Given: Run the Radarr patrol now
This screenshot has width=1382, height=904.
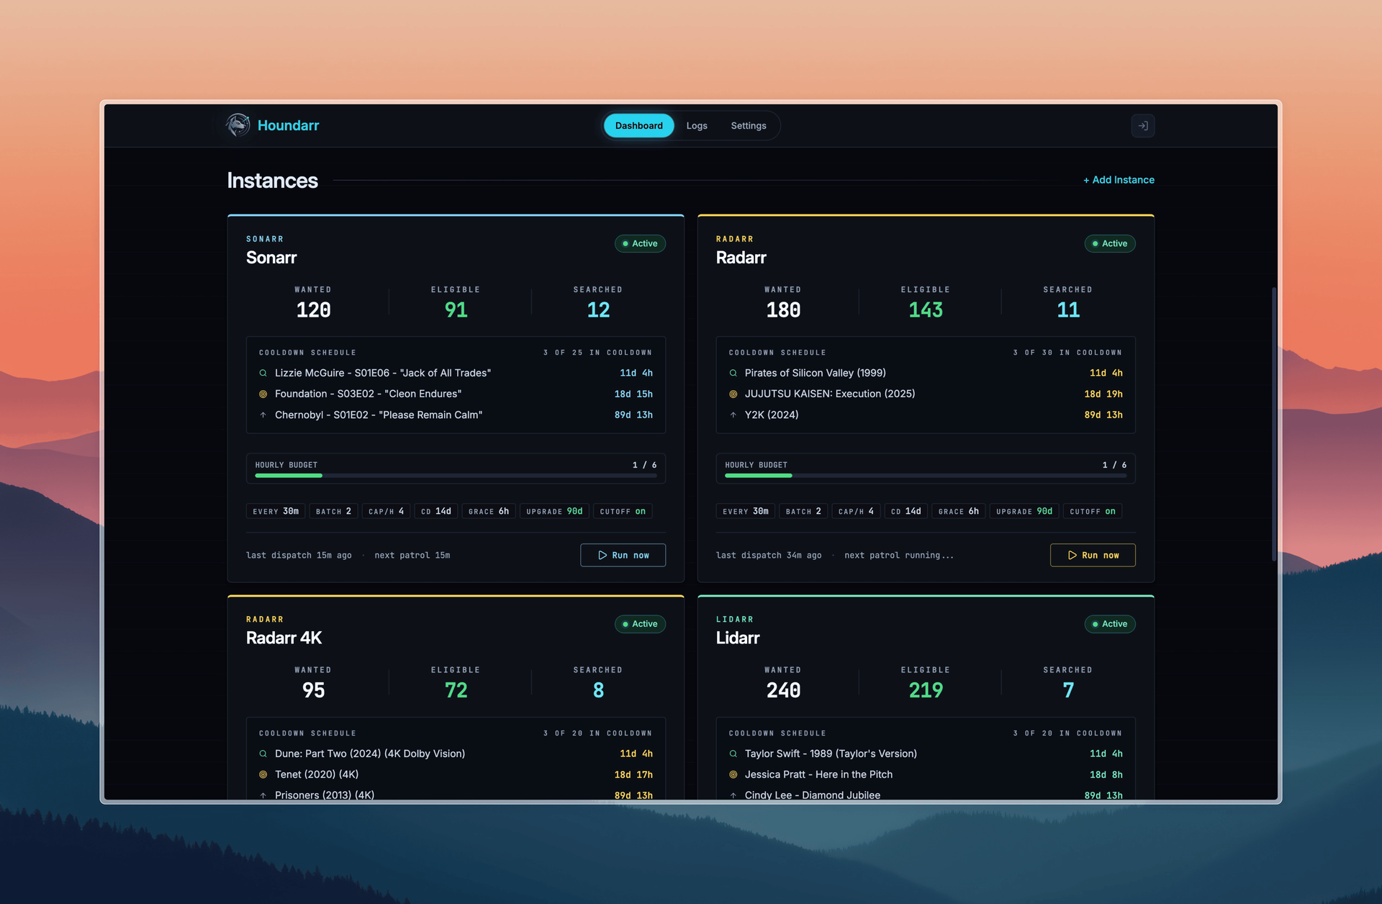Looking at the screenshot, I should pyautogui.click(x=1093, y=555).
